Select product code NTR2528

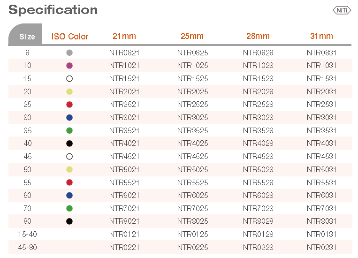click(257, 105)
